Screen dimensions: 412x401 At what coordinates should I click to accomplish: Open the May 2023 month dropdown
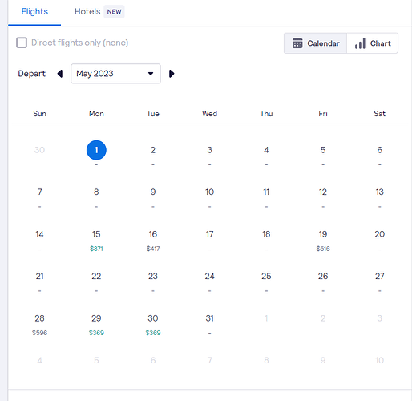115,74
